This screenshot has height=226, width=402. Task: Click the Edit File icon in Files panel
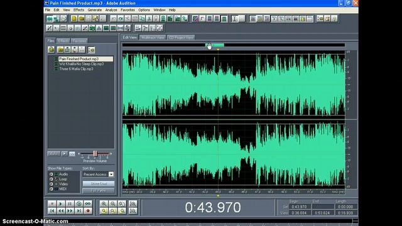point(82,50)
